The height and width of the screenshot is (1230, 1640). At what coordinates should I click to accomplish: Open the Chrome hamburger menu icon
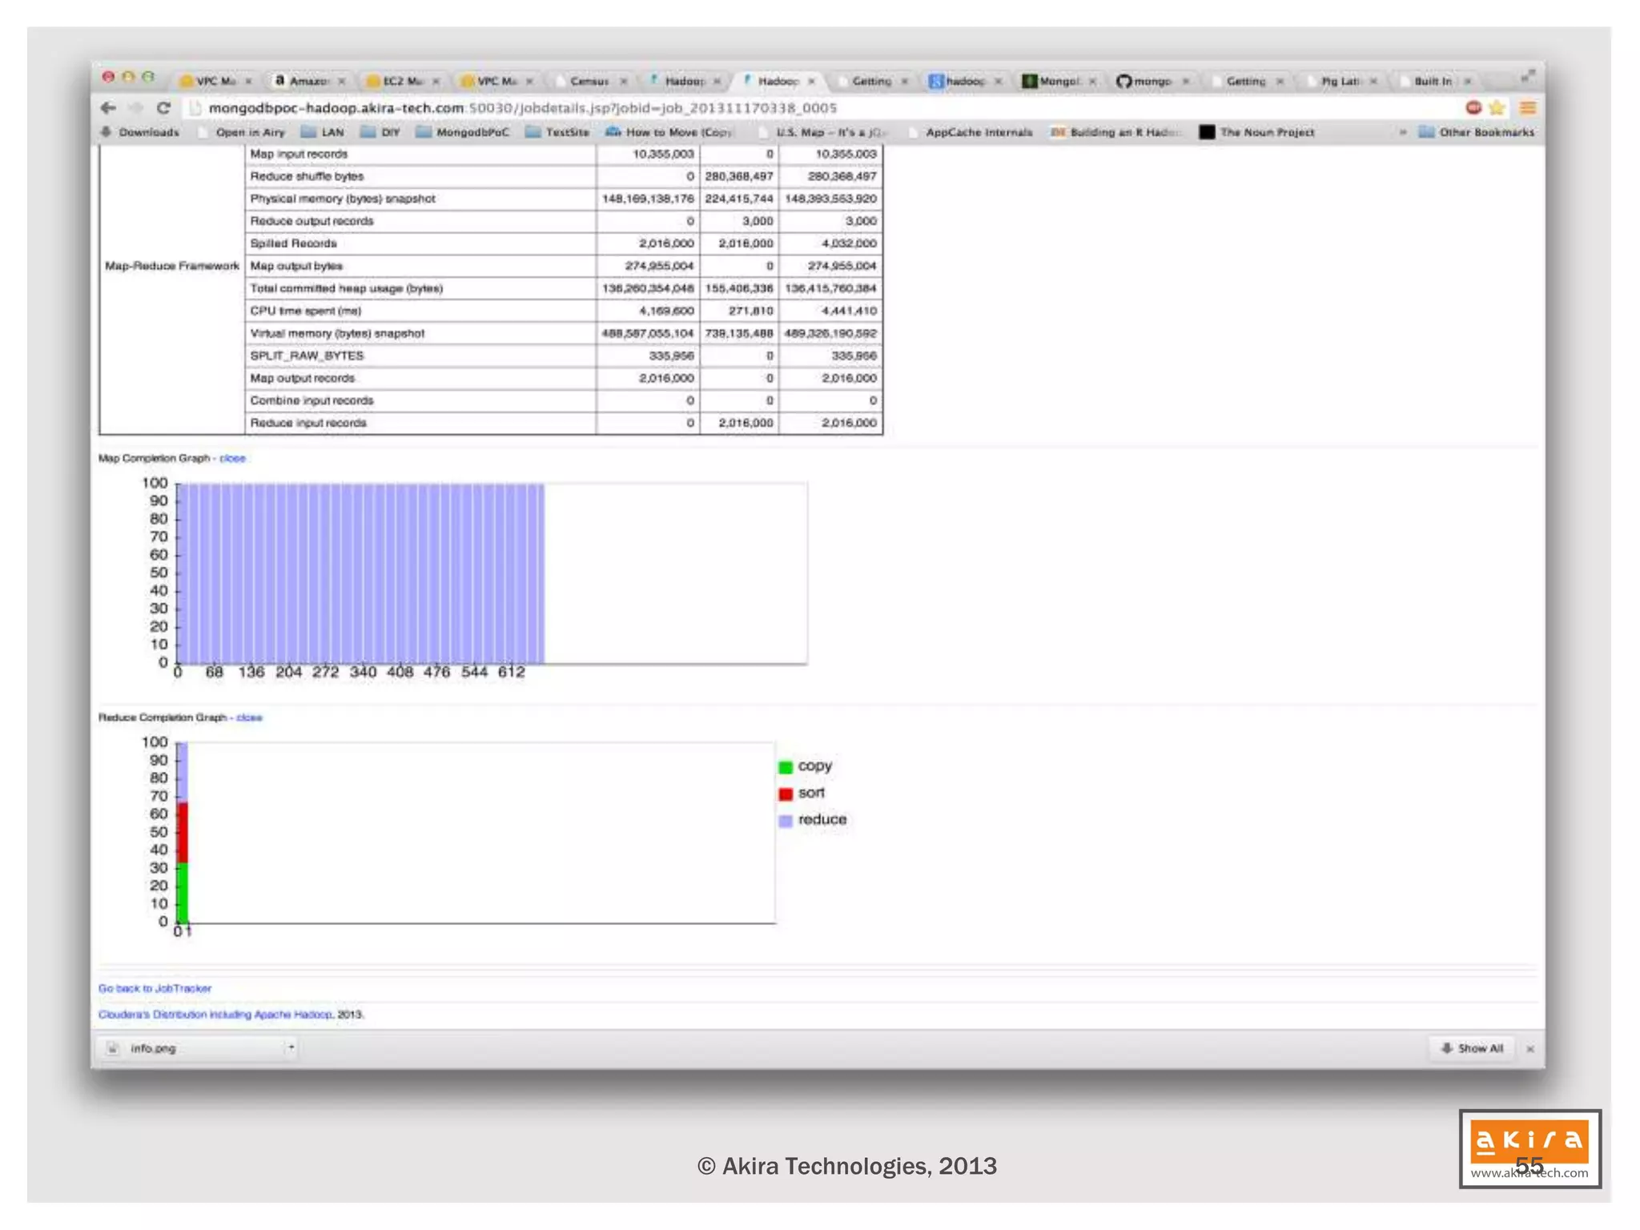[1528, 108]
